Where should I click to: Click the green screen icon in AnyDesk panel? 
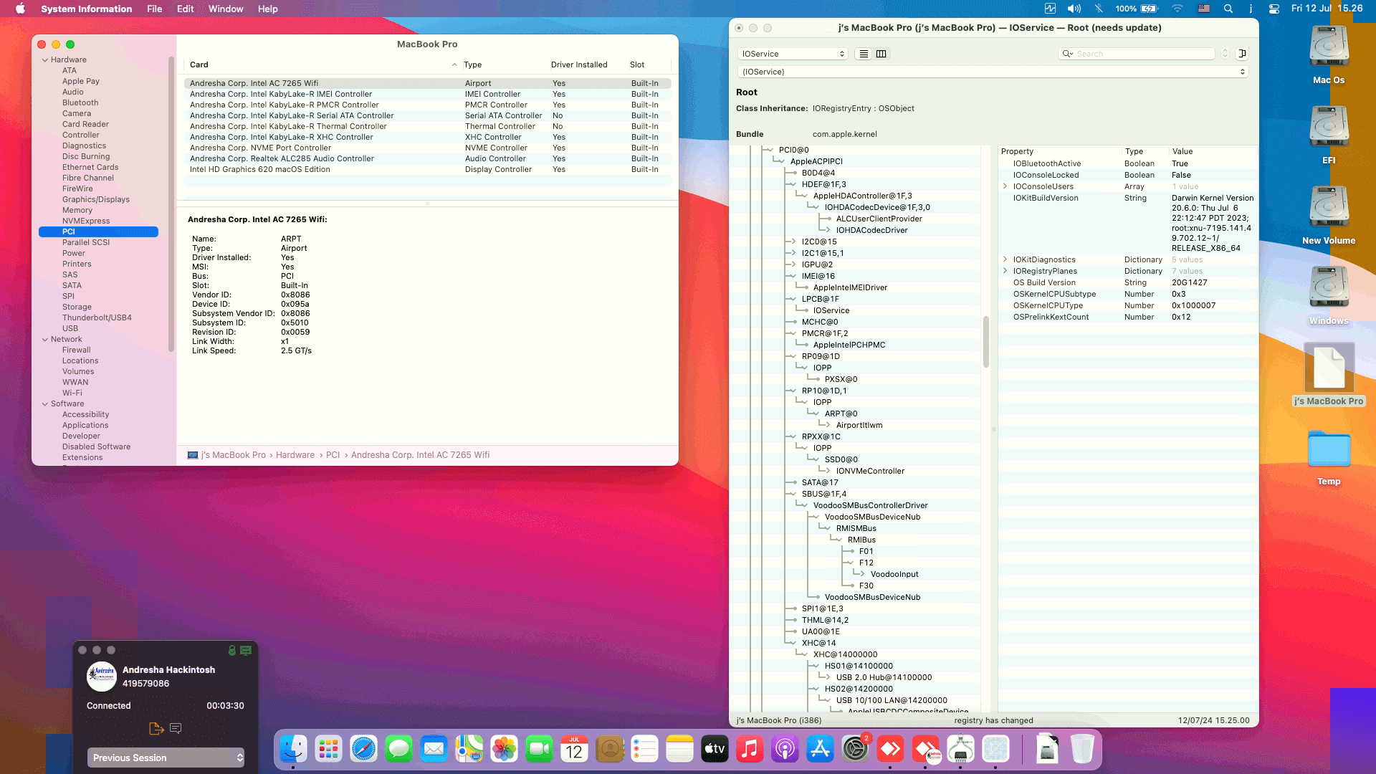click(246, 650)
